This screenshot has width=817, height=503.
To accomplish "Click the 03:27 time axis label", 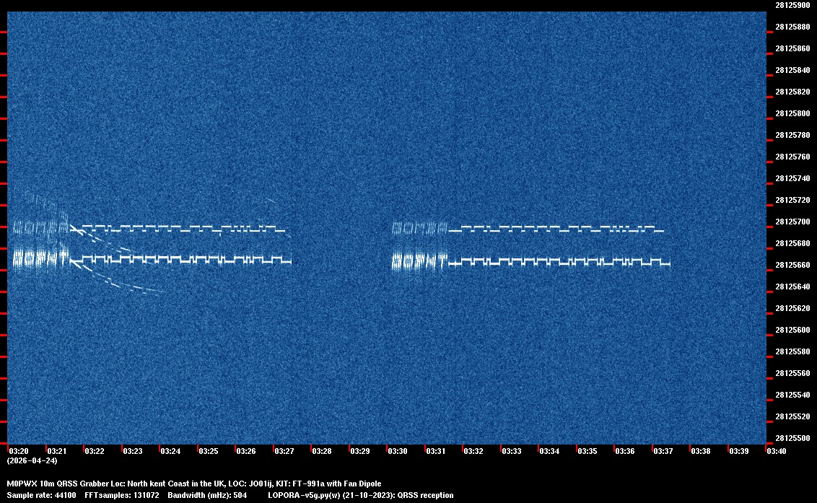I will [x=284, y=451].
